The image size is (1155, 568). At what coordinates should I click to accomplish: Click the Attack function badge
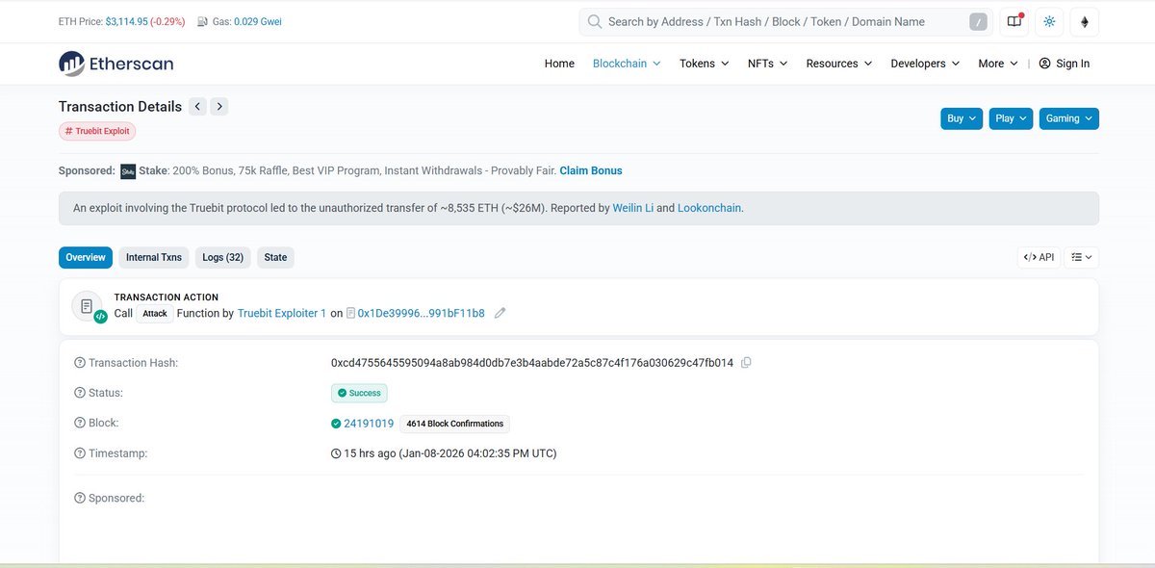tap(155, 314)
